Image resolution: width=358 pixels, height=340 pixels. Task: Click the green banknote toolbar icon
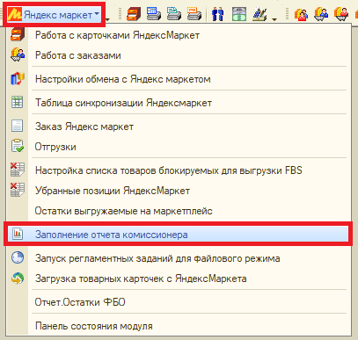click(239, 14)
